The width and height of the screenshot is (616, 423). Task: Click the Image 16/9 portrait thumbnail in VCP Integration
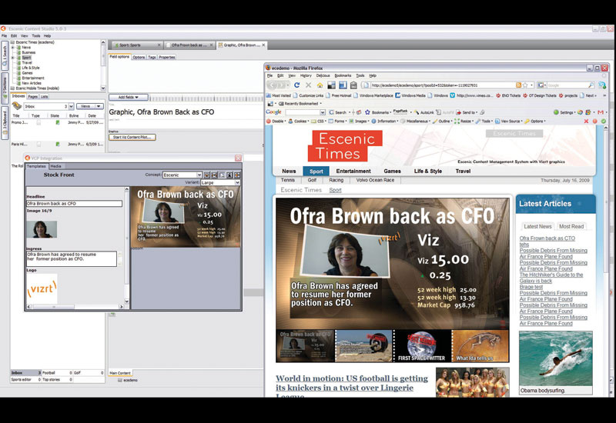[42, 229]
